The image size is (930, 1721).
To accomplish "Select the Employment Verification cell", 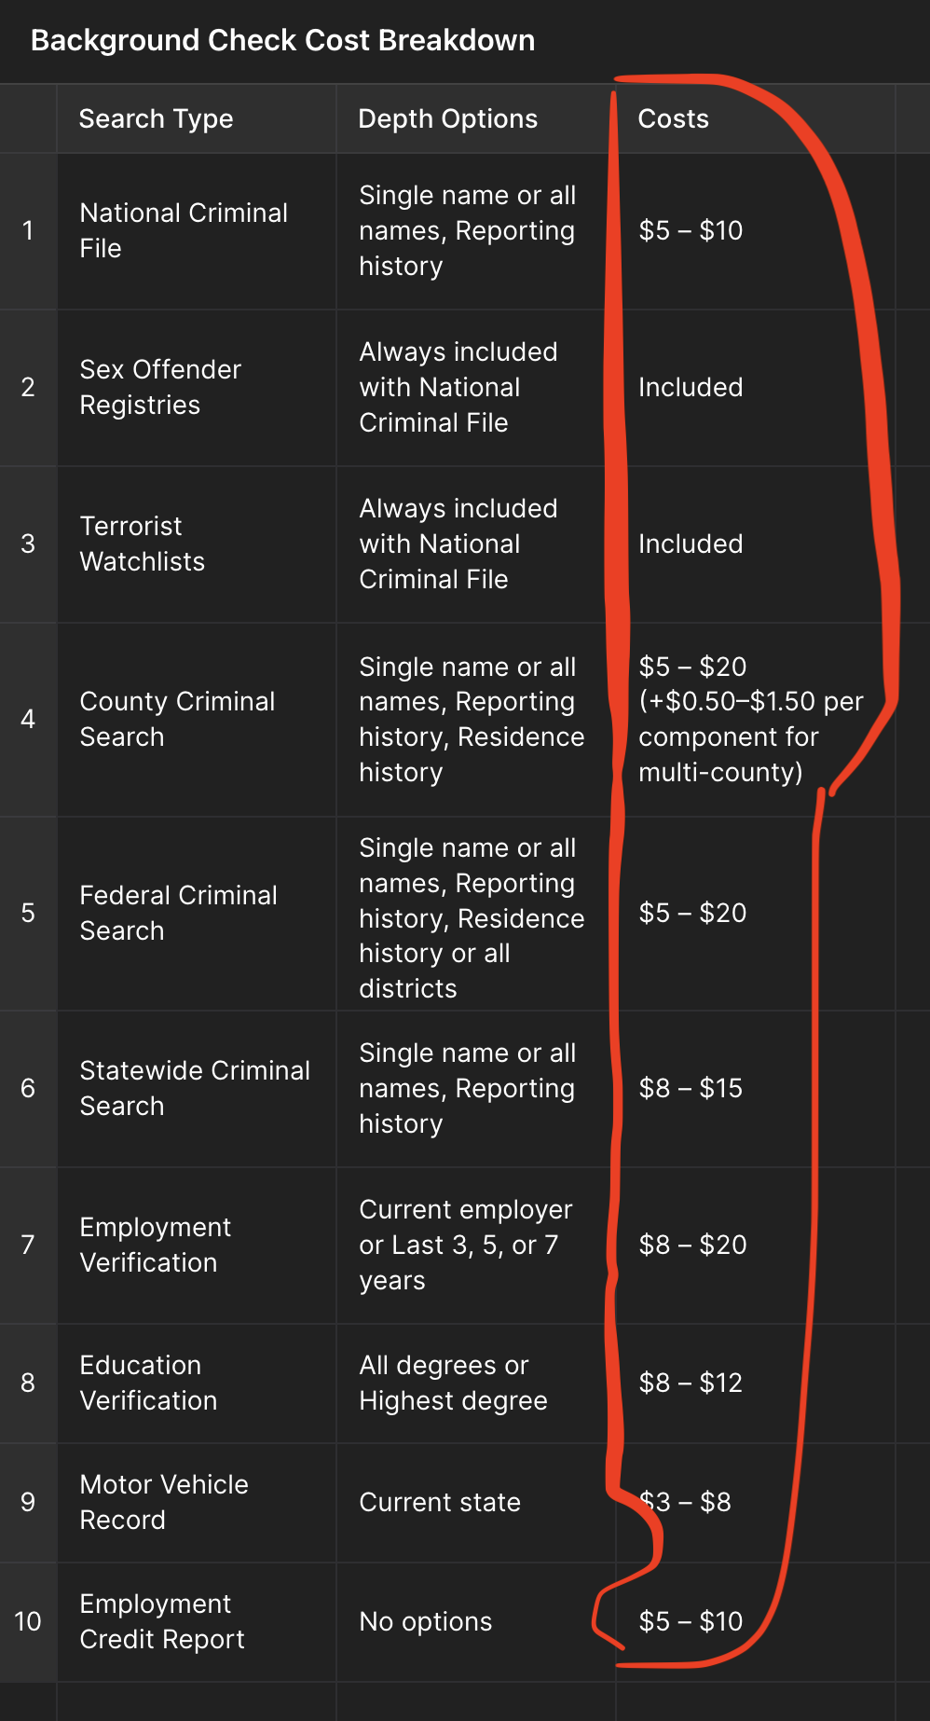I will tap(156, 1245).
